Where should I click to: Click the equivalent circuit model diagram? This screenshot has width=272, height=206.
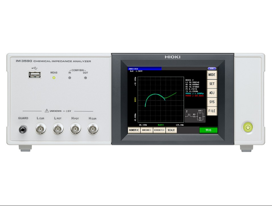(195, 116)
